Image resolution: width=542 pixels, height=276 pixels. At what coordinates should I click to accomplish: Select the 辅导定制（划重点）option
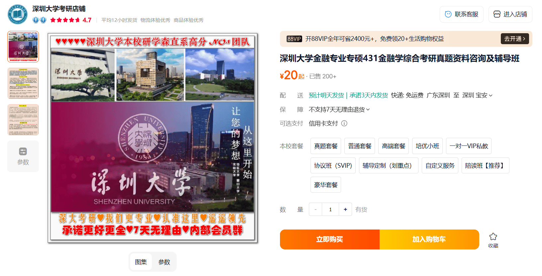pyautogui.click(x=389, y=165)
